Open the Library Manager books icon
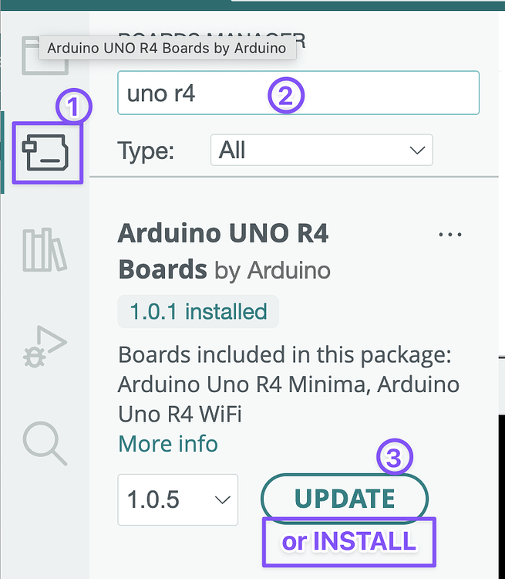 click(x=45, y=249)
